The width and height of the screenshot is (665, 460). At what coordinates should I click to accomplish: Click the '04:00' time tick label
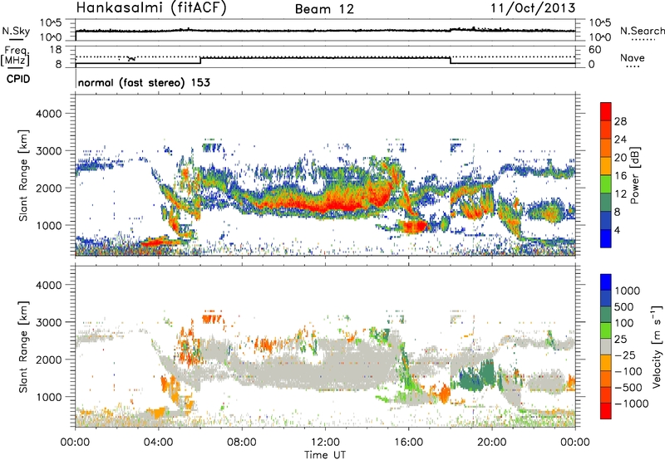point(159,443)
